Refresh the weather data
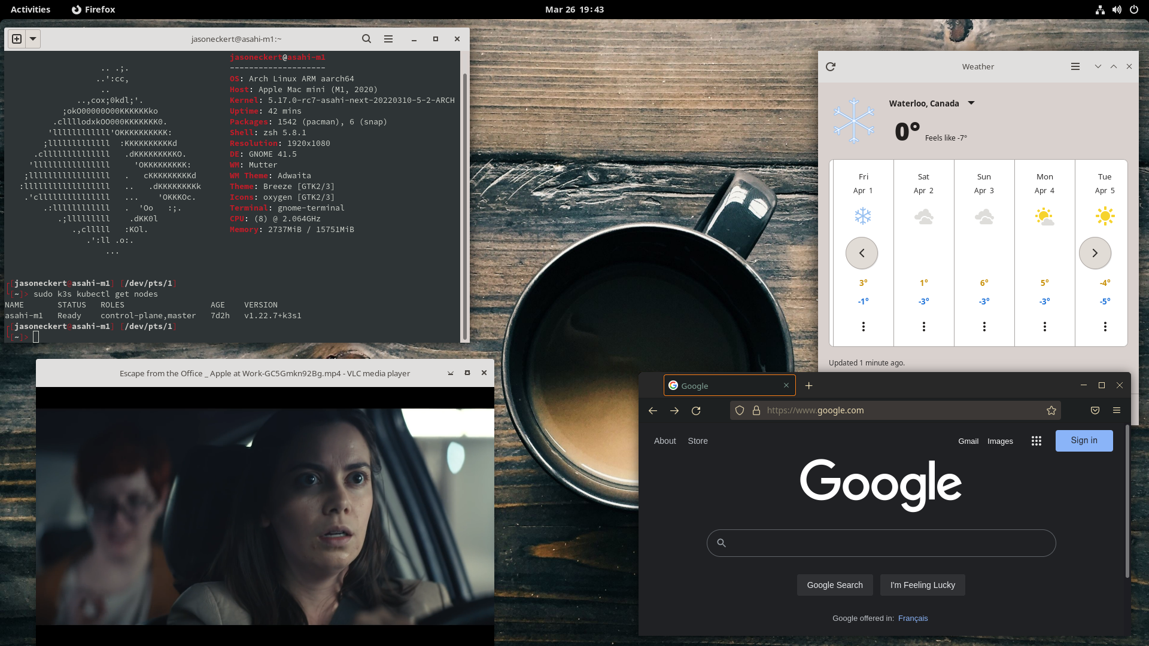 (x=830, y=66)
